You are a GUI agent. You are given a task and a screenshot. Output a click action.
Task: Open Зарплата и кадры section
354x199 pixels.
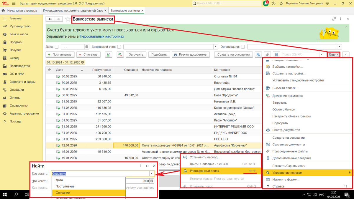pyautogui.click(x=22, y=82)
